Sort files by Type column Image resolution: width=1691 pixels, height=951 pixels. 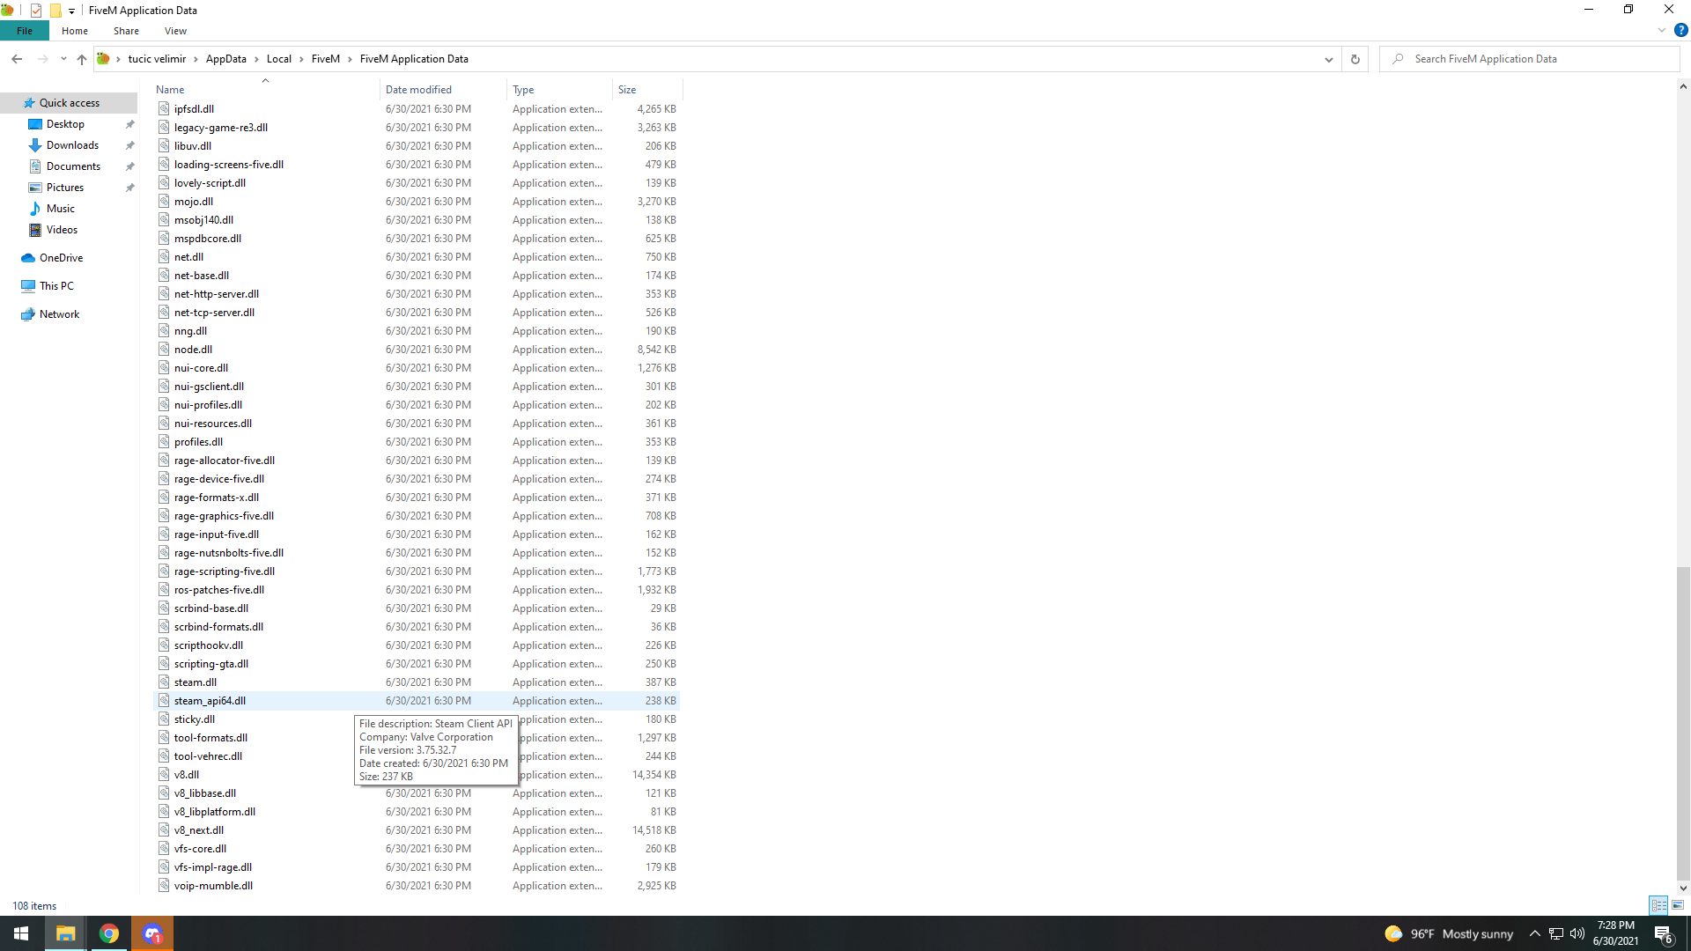560,90
